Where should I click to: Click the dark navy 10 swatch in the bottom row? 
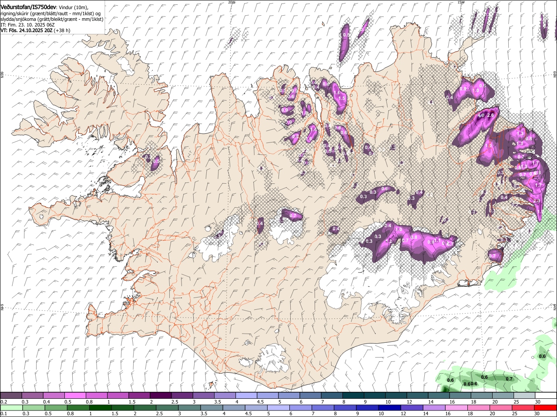click(389, 408)
